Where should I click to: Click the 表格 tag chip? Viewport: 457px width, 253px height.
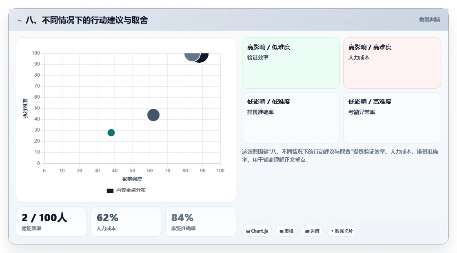[286, 231]
